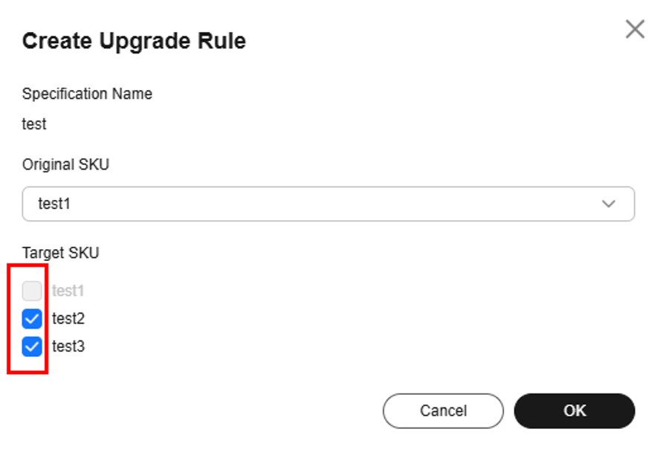The width and height of the screenshot is (664, 461).
Task: Click the Original SKU field label
Action: [65, 164]
